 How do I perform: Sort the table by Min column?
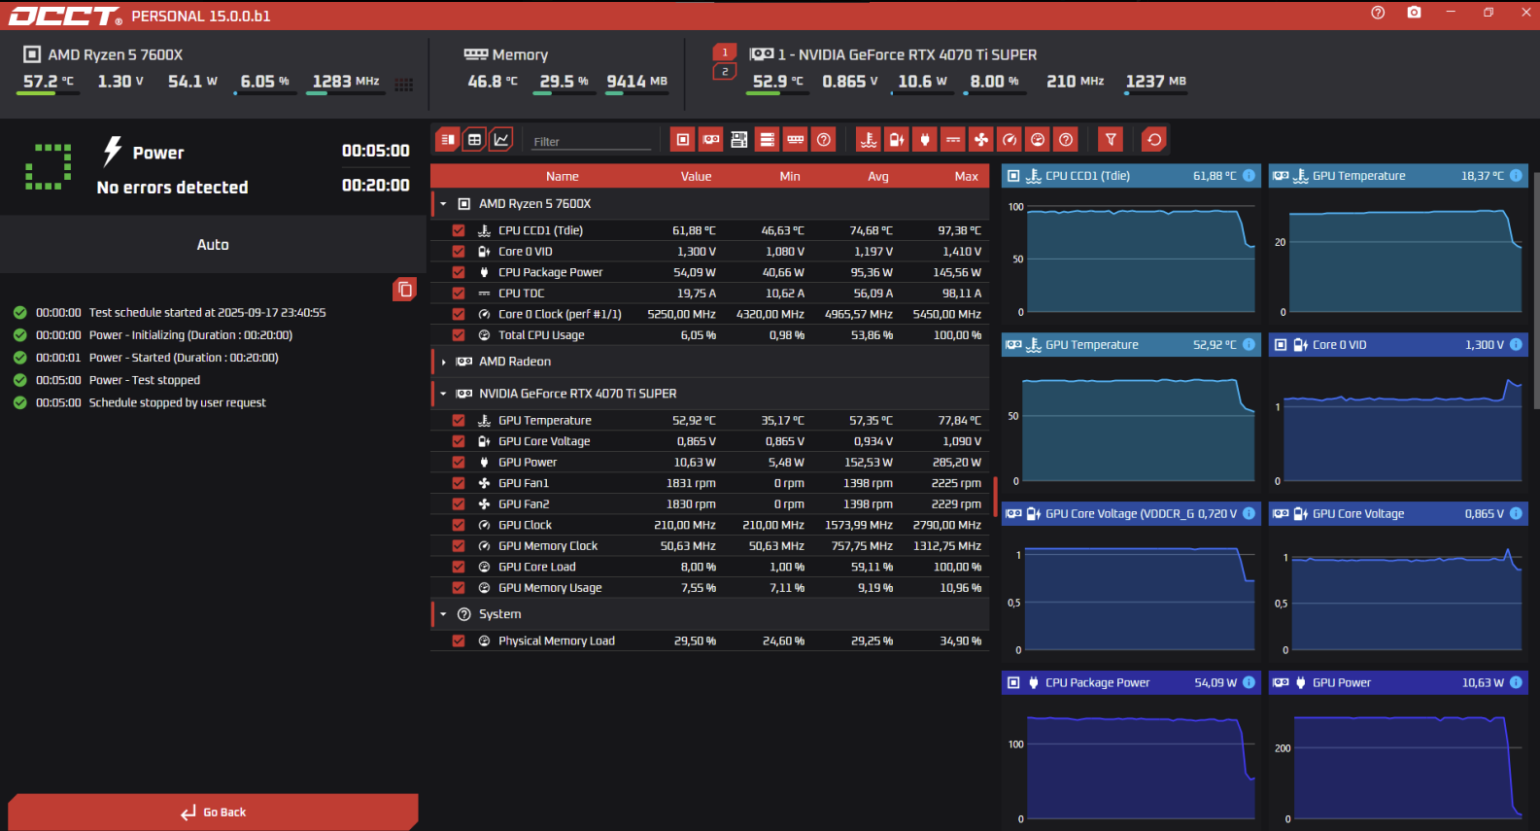(x=790, y=176)
